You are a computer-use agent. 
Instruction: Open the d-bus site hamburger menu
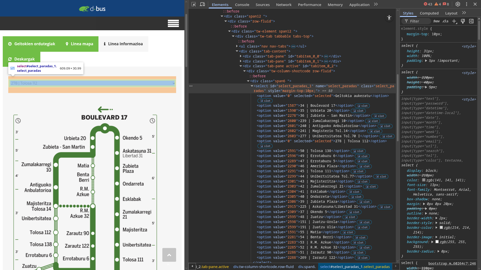173,23
